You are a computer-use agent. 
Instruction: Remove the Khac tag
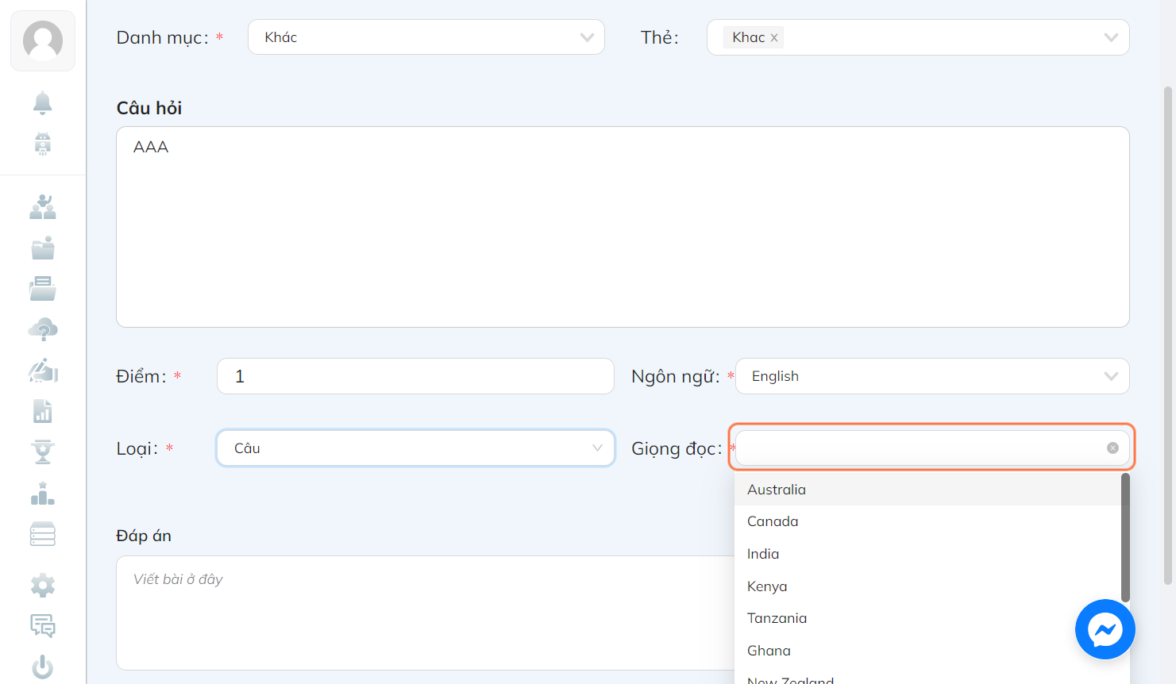click(x=774, y=37)
